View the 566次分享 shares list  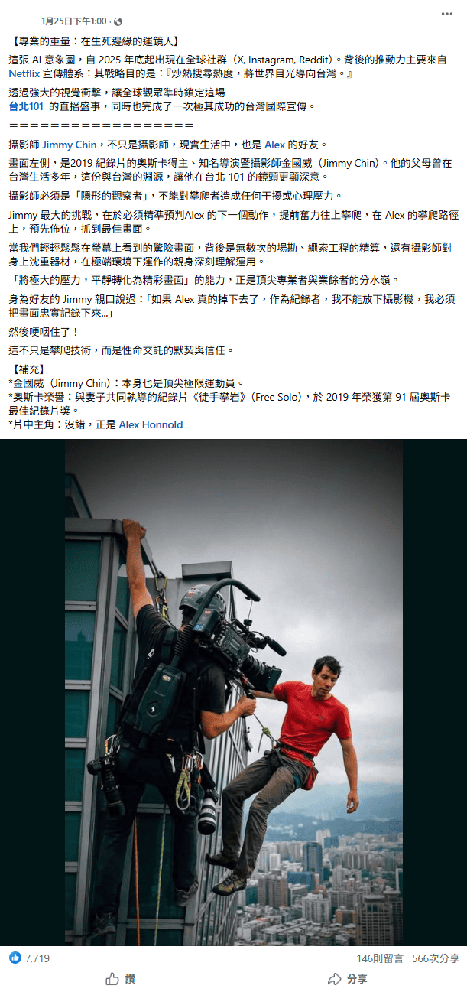pos(436,958)
